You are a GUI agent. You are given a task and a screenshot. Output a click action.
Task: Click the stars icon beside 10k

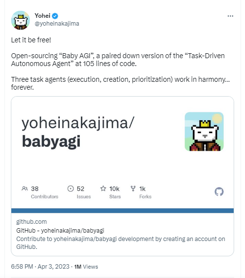click(103, 188)
